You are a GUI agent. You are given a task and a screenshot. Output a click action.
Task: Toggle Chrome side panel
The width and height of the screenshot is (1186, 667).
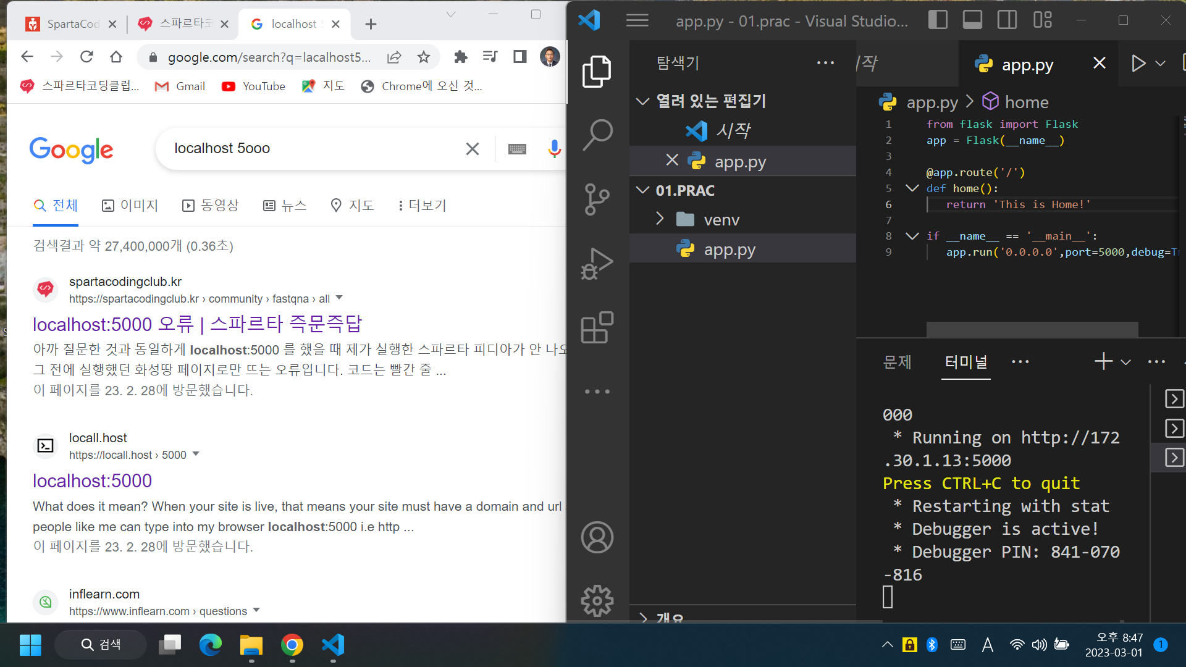pos(519,57)
